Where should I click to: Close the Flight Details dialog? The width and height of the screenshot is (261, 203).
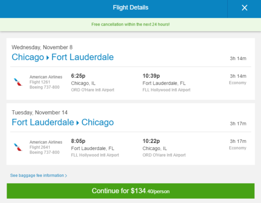[x=244, y=8]
